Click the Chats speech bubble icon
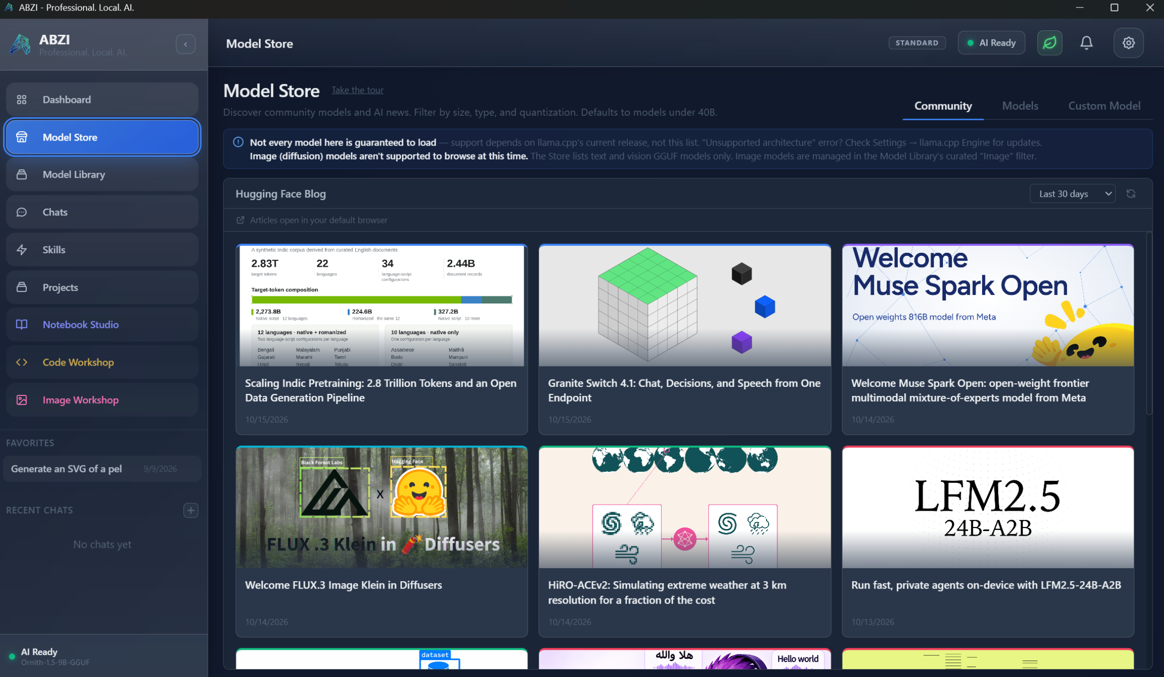Screen dimensions: 1164x677 pyautogui.click(x=21, y=212)
